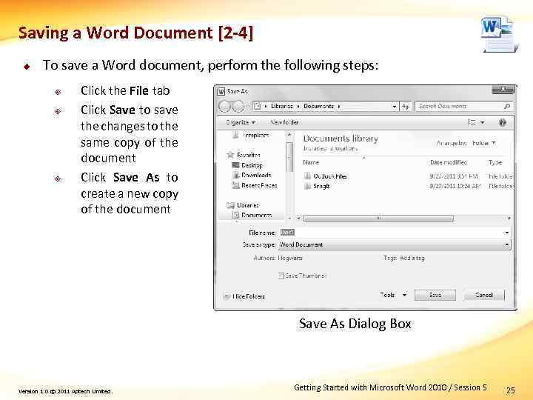The height and width of the screenshot is (400, 533).
Task: Click the Favorites label in sidebar
Action: (x=249, y=155)
